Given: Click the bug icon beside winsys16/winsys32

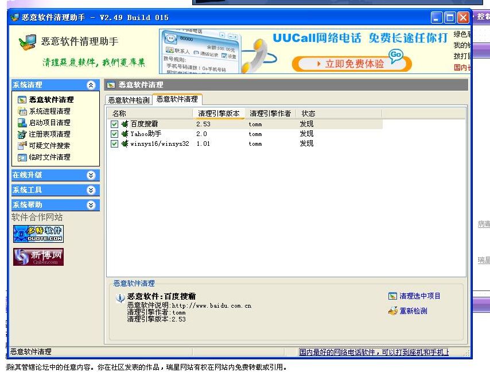Looking at the screenshot, I should (125, 144).
